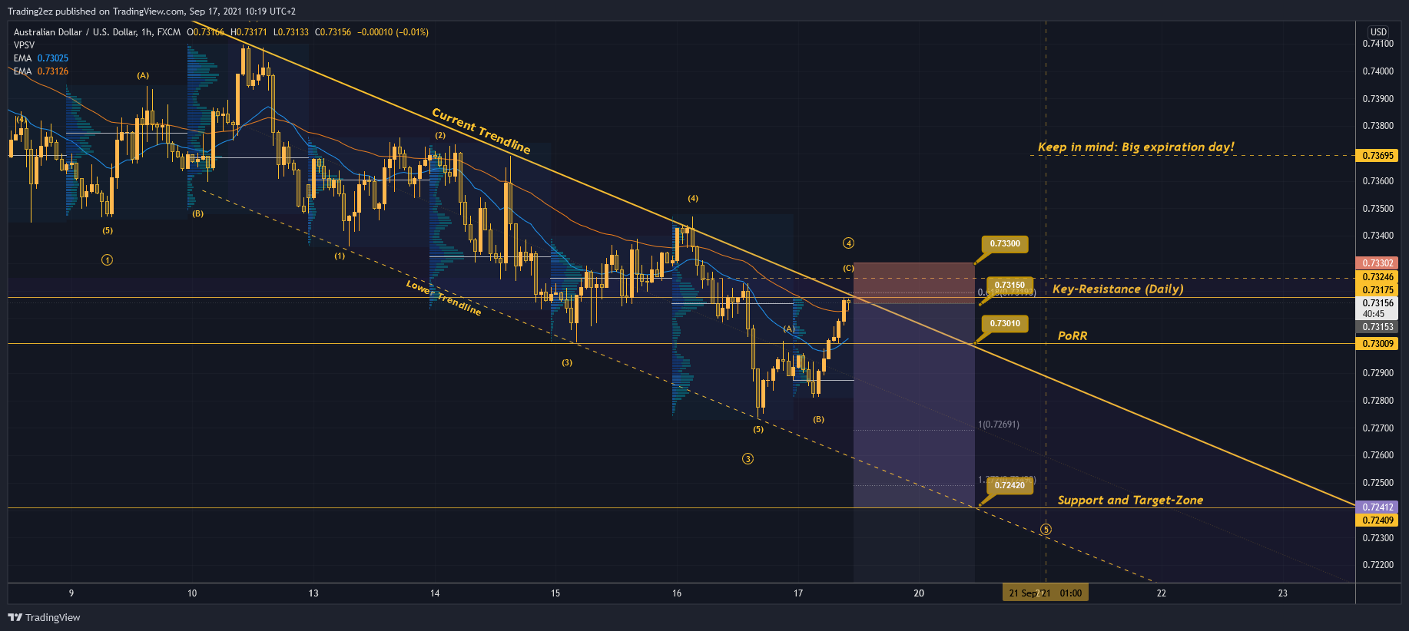The height and width of the screenshot is (631, 1409).
Task: Click the 0.72412 purple price axis tag
Action: pyautogui.click(x=1378, y=507)
